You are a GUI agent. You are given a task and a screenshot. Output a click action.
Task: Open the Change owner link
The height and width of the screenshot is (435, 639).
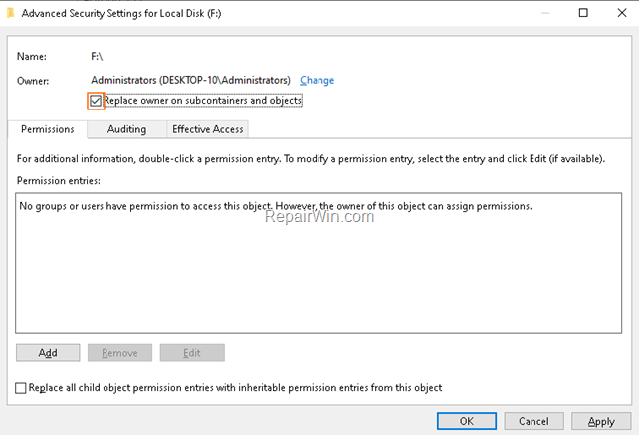point(318,80)
